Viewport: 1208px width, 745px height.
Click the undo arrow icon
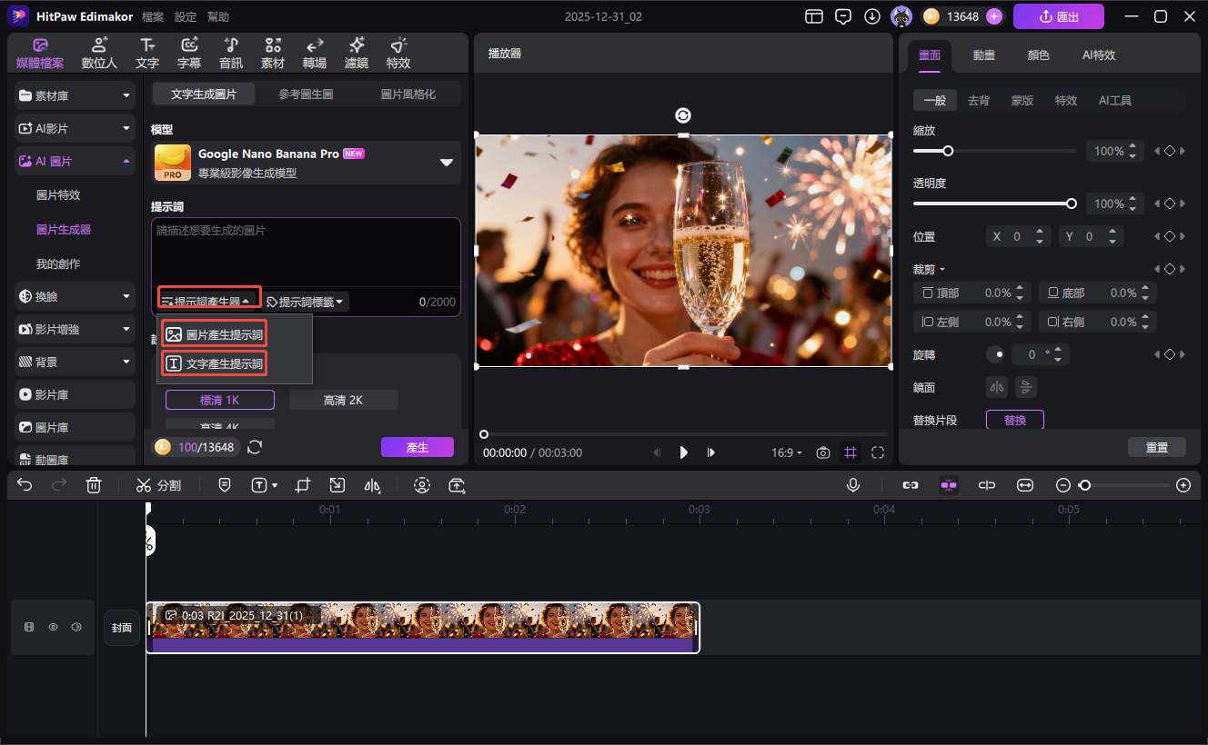pyautogui.click(x=25, y=485)
